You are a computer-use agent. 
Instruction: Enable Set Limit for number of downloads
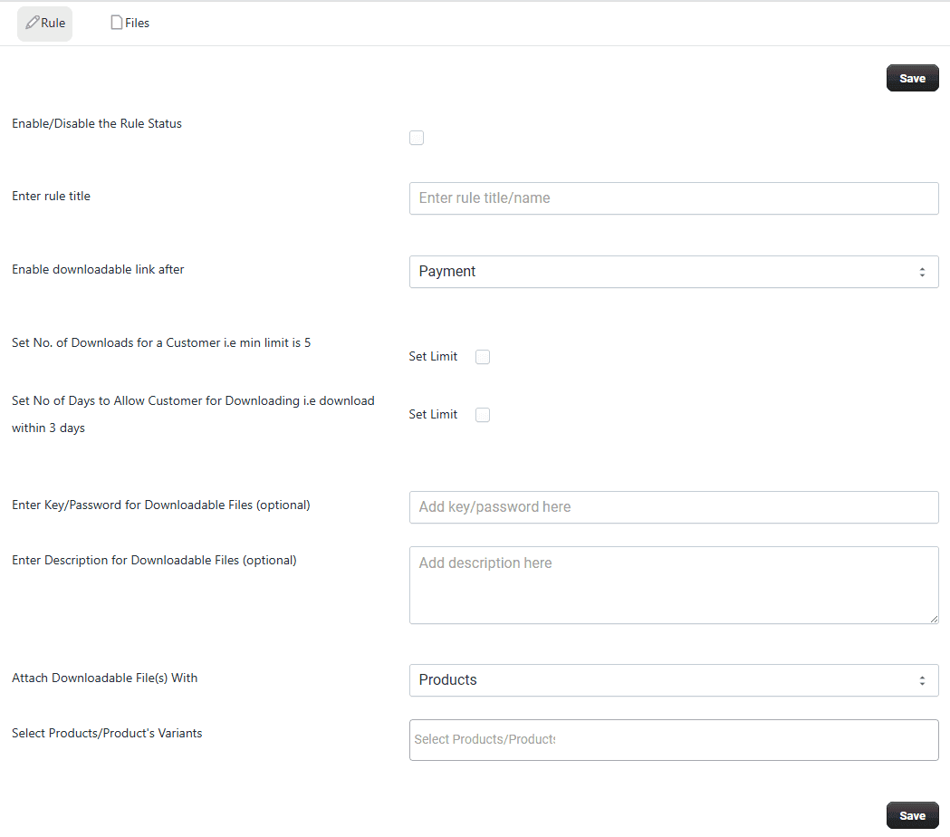coord(483,357)
